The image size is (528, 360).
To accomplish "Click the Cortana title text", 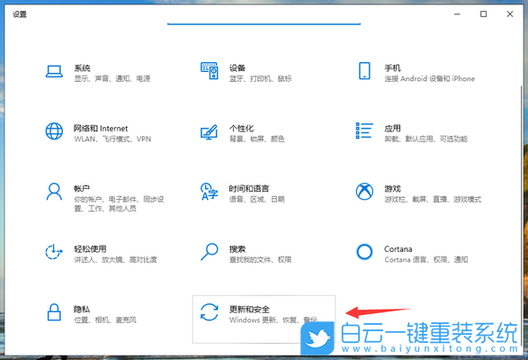I will [x=398, y=248].
